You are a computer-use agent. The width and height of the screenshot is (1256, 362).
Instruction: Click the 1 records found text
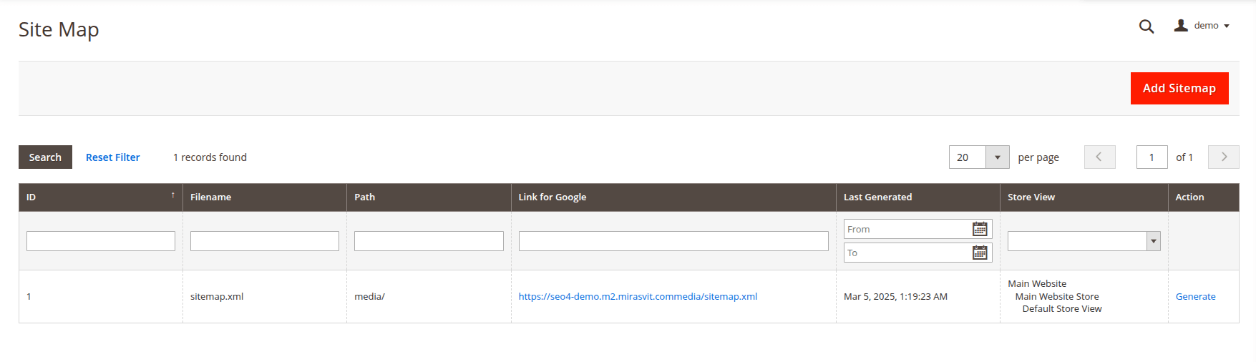[210, 157]
